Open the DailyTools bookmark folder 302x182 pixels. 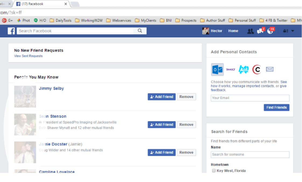(x=61, y=20)
